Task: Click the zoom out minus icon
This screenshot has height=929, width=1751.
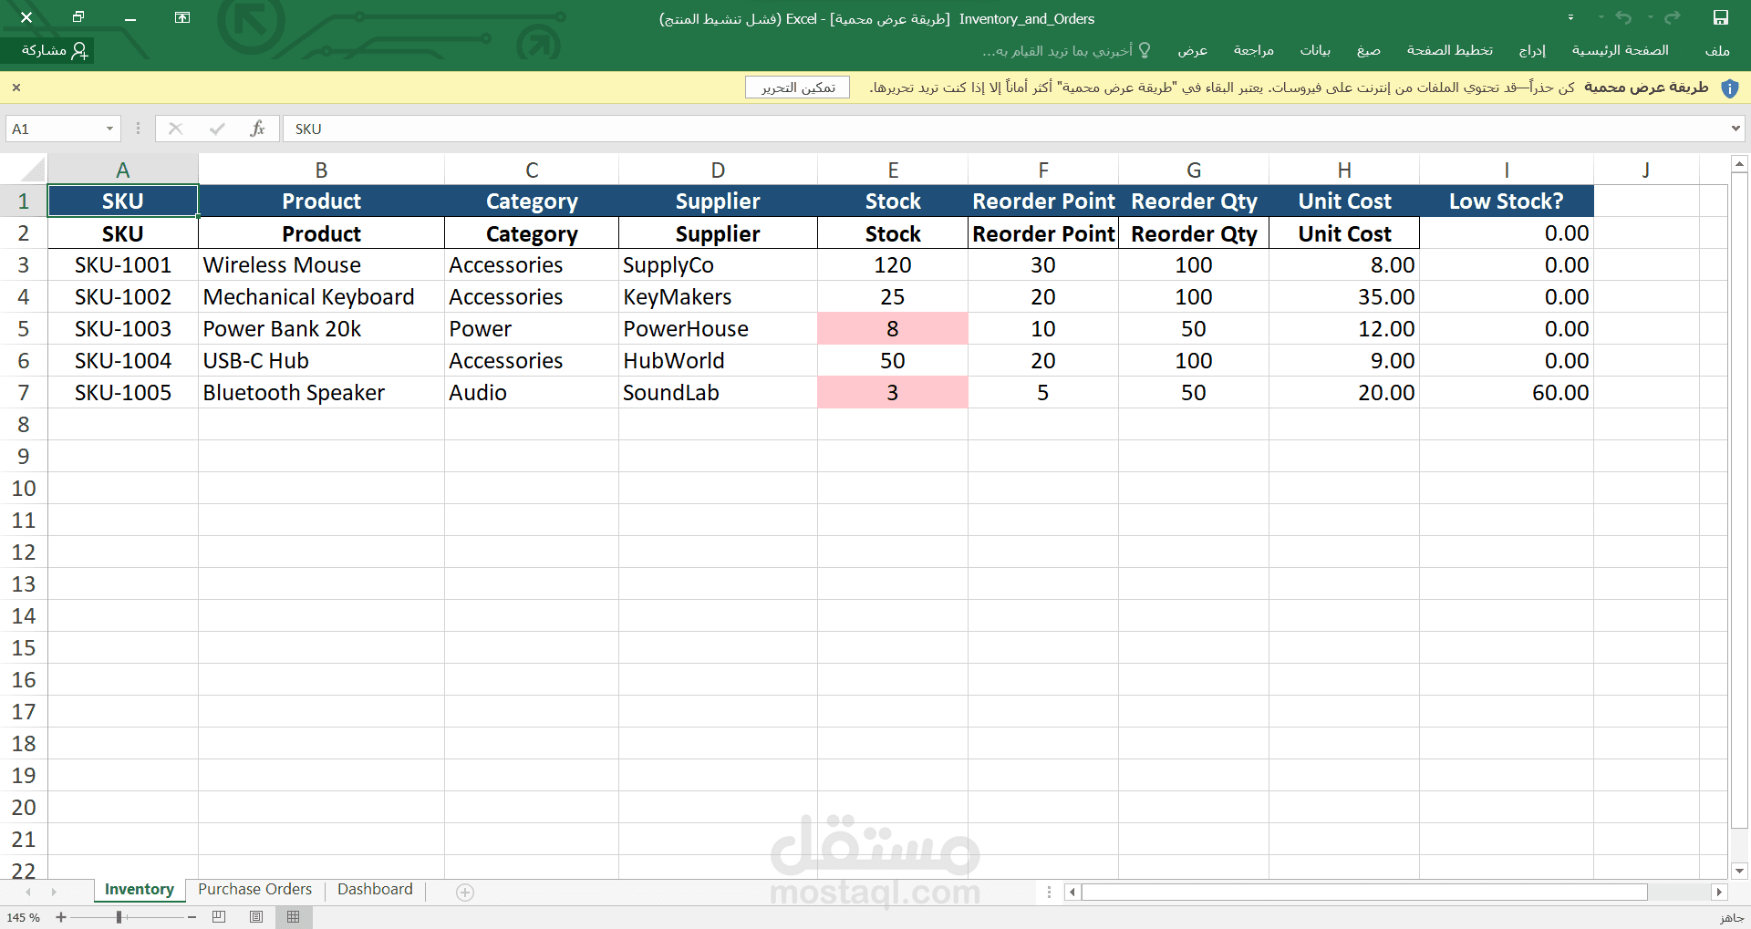Action: coord(192,917)
